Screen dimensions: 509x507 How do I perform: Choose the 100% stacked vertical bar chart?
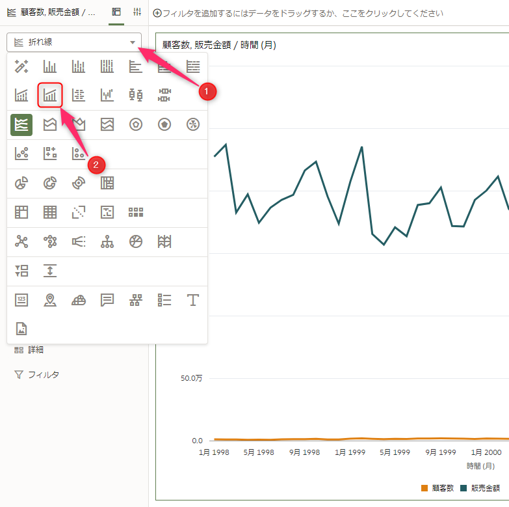pyautogui.click(x=107, y=66)
